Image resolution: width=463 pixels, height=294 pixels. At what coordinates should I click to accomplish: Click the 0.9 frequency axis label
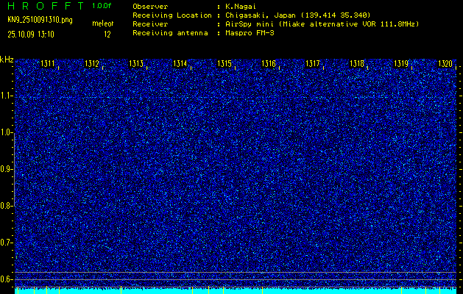pos(7,169)
